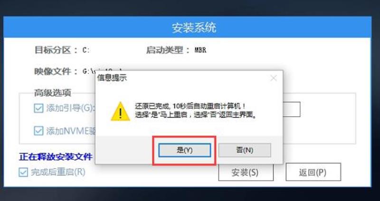The width and height of the screenshot is (380, 201).
Task: Click the 安装(S) install button
Action: [246, 172]
